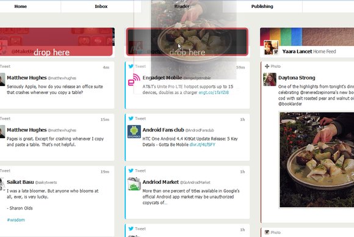Click Instagram icon on bottom Photo card
The width and height of the screenshot is (354, 237).
(x=267, y=232)
